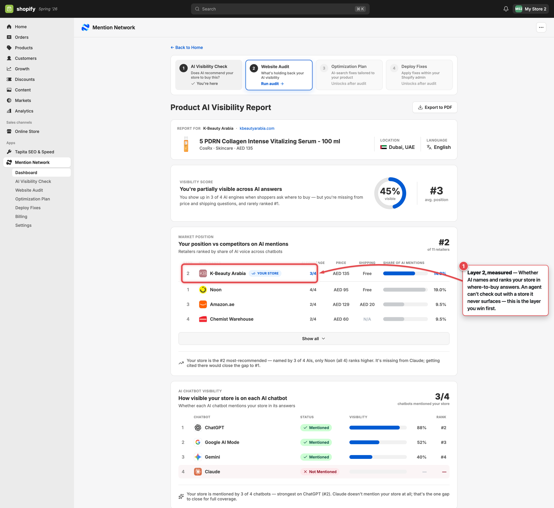The height and width of the screenshot is (508, 554).
Task: Open Deploy Fixes in sidebar
Action: pos(28,208)
